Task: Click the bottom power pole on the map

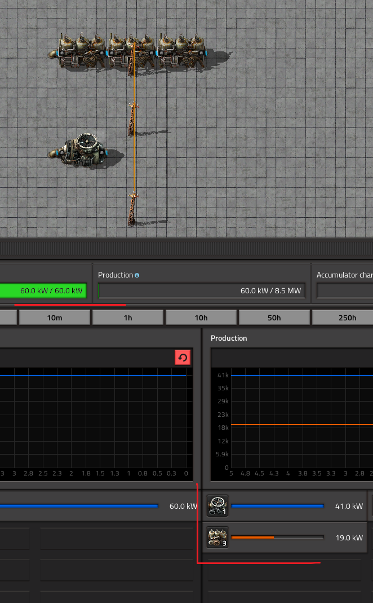Action: (x=133, y=209)
